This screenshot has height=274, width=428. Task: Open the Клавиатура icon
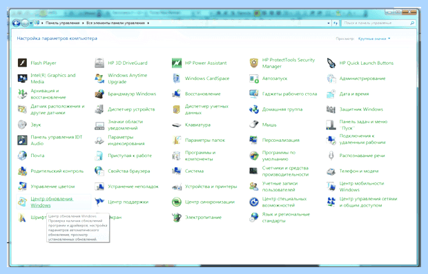pos(177,125)
